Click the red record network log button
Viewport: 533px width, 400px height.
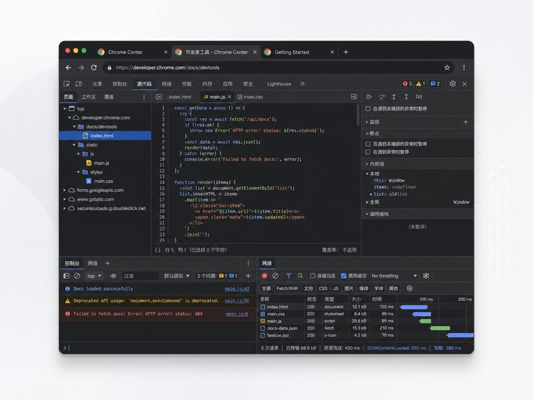click(265, 276)
